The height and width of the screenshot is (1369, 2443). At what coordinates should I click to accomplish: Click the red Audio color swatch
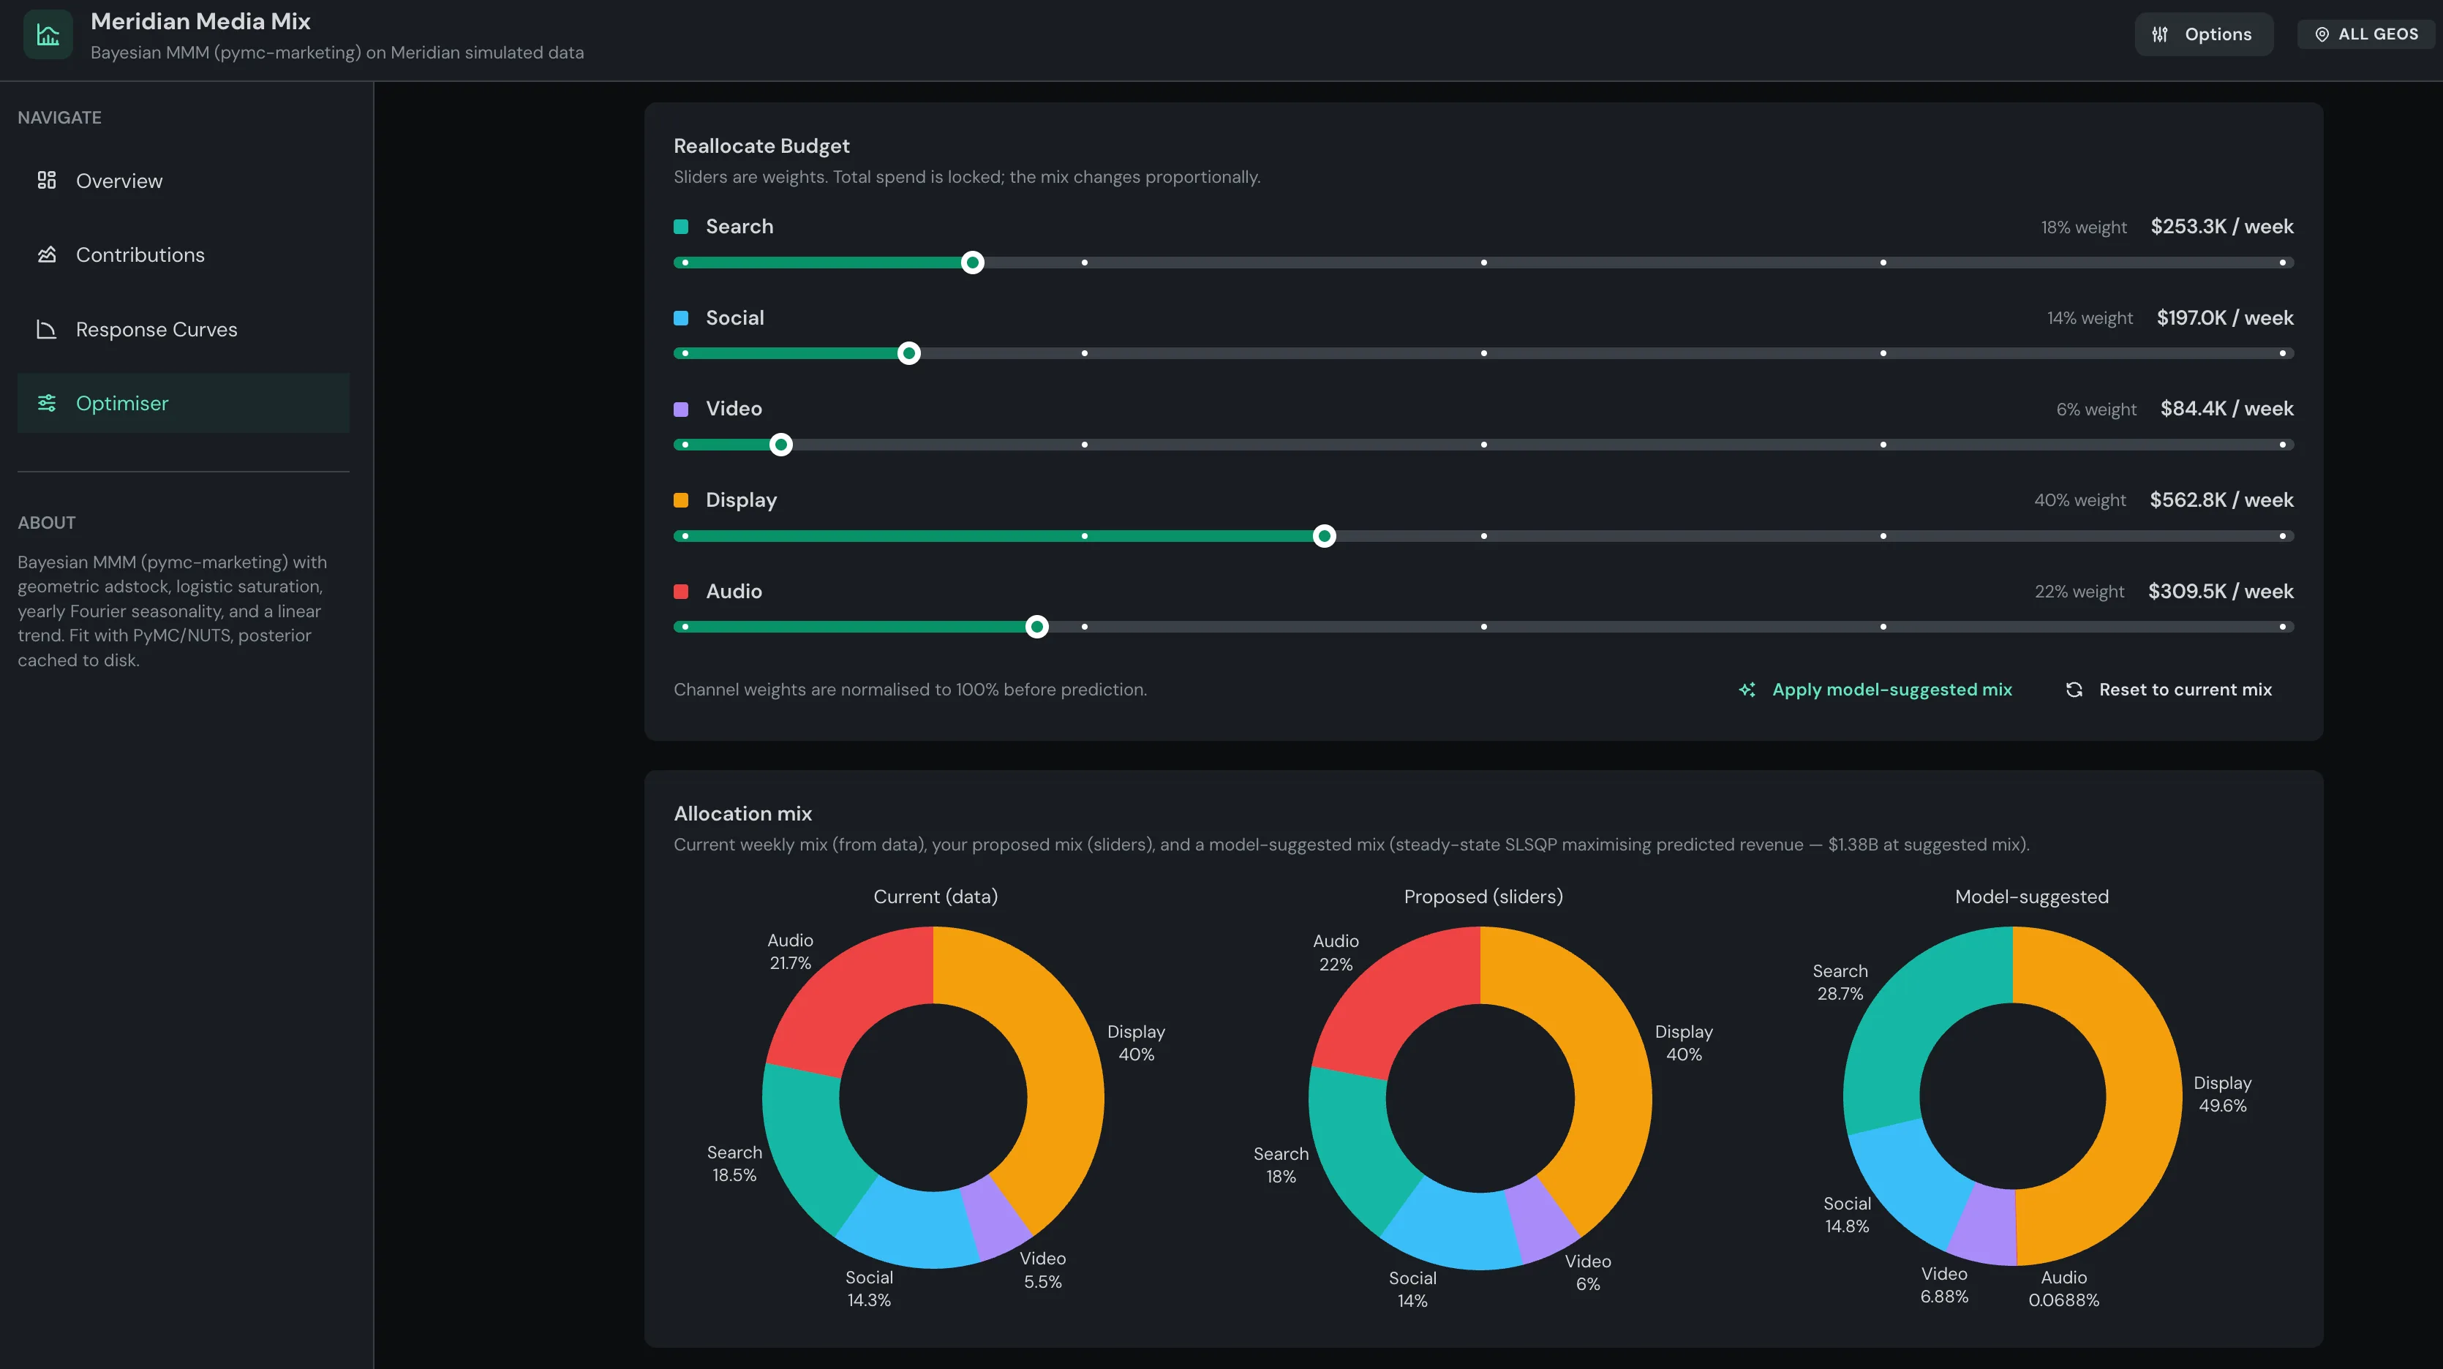[x=681, y=591]
